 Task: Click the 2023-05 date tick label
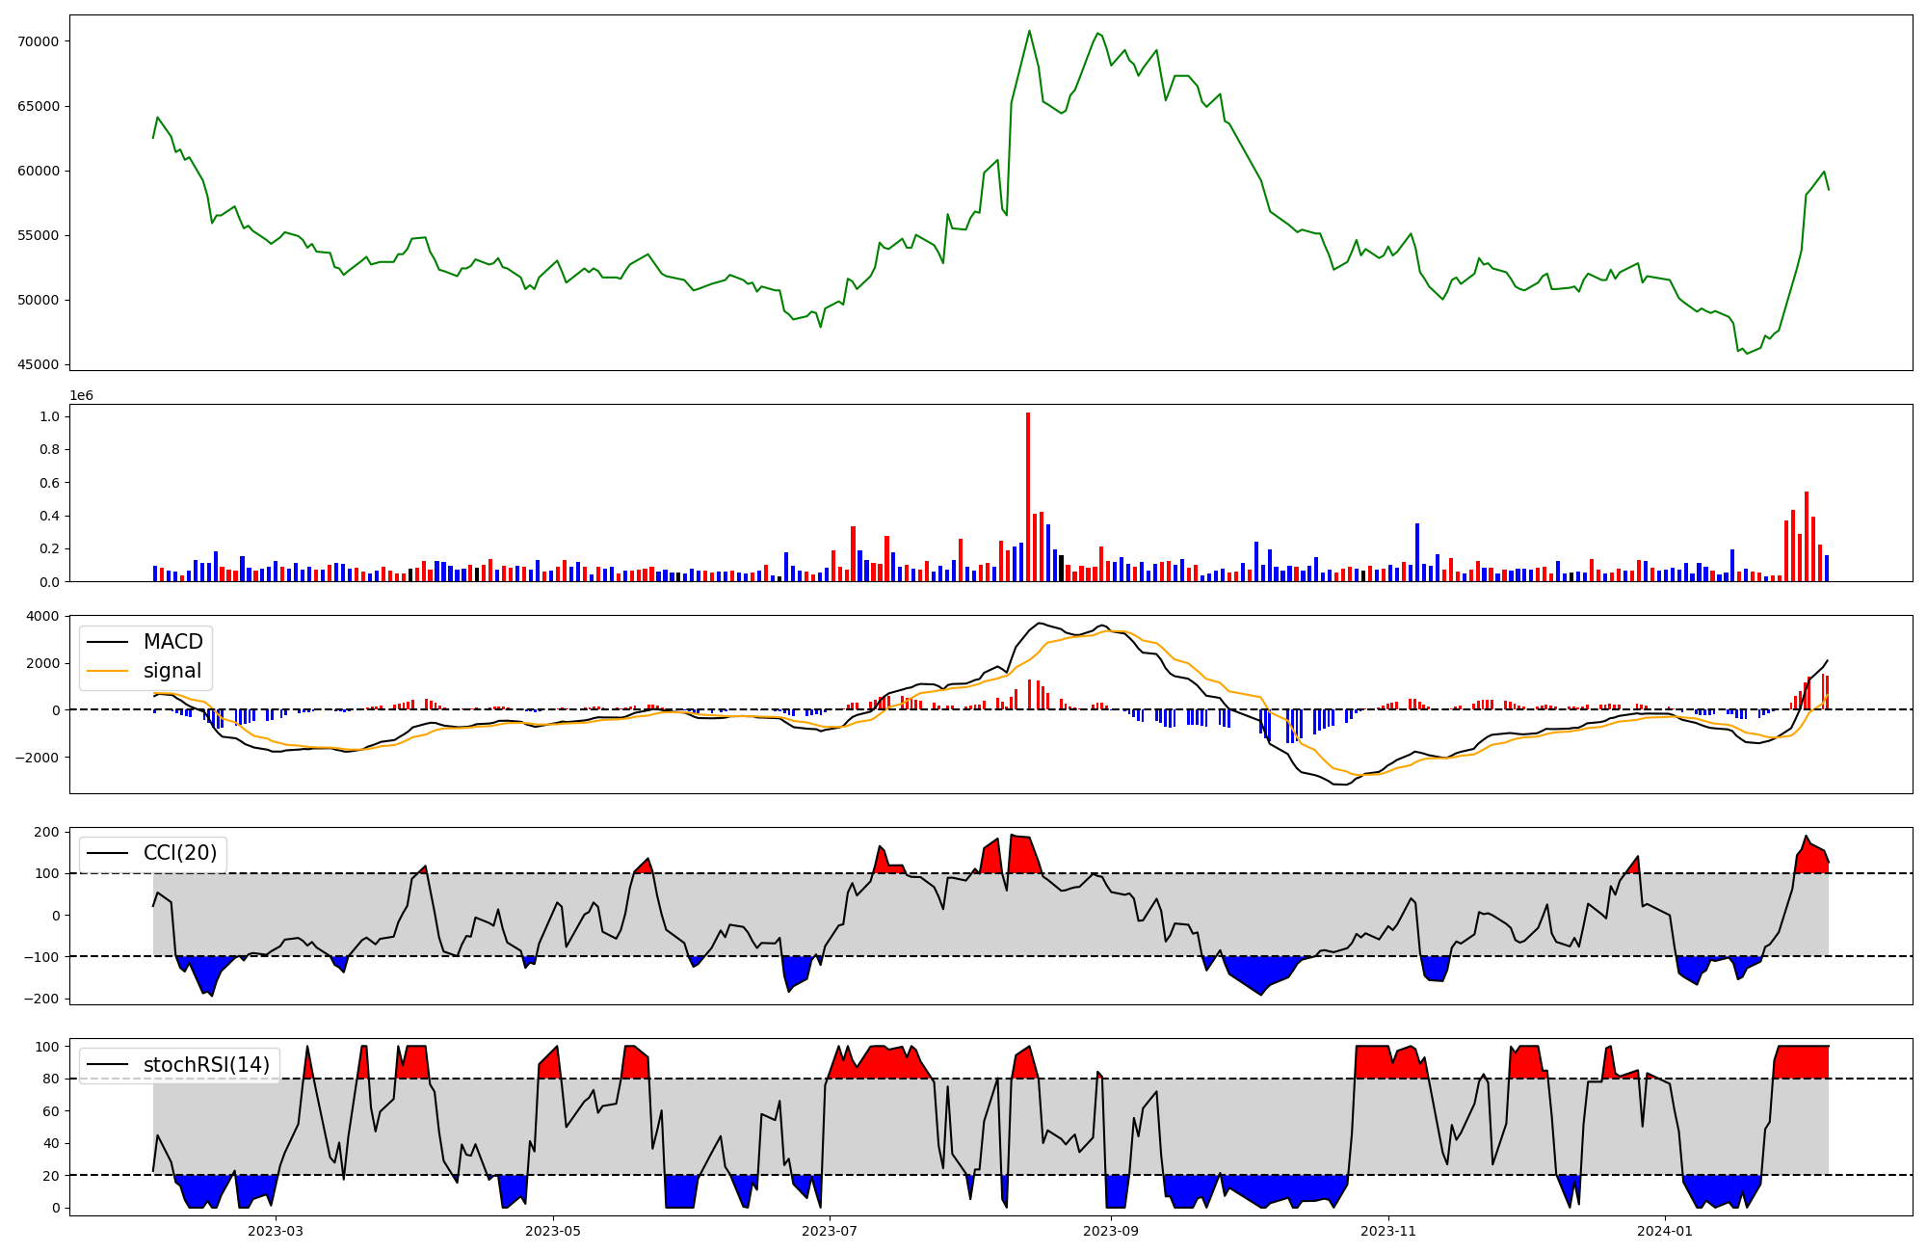(553, 1231)
